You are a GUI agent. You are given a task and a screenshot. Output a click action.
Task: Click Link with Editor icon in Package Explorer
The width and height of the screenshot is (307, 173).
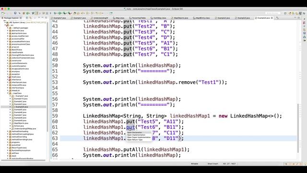click(x=31, y=18)
